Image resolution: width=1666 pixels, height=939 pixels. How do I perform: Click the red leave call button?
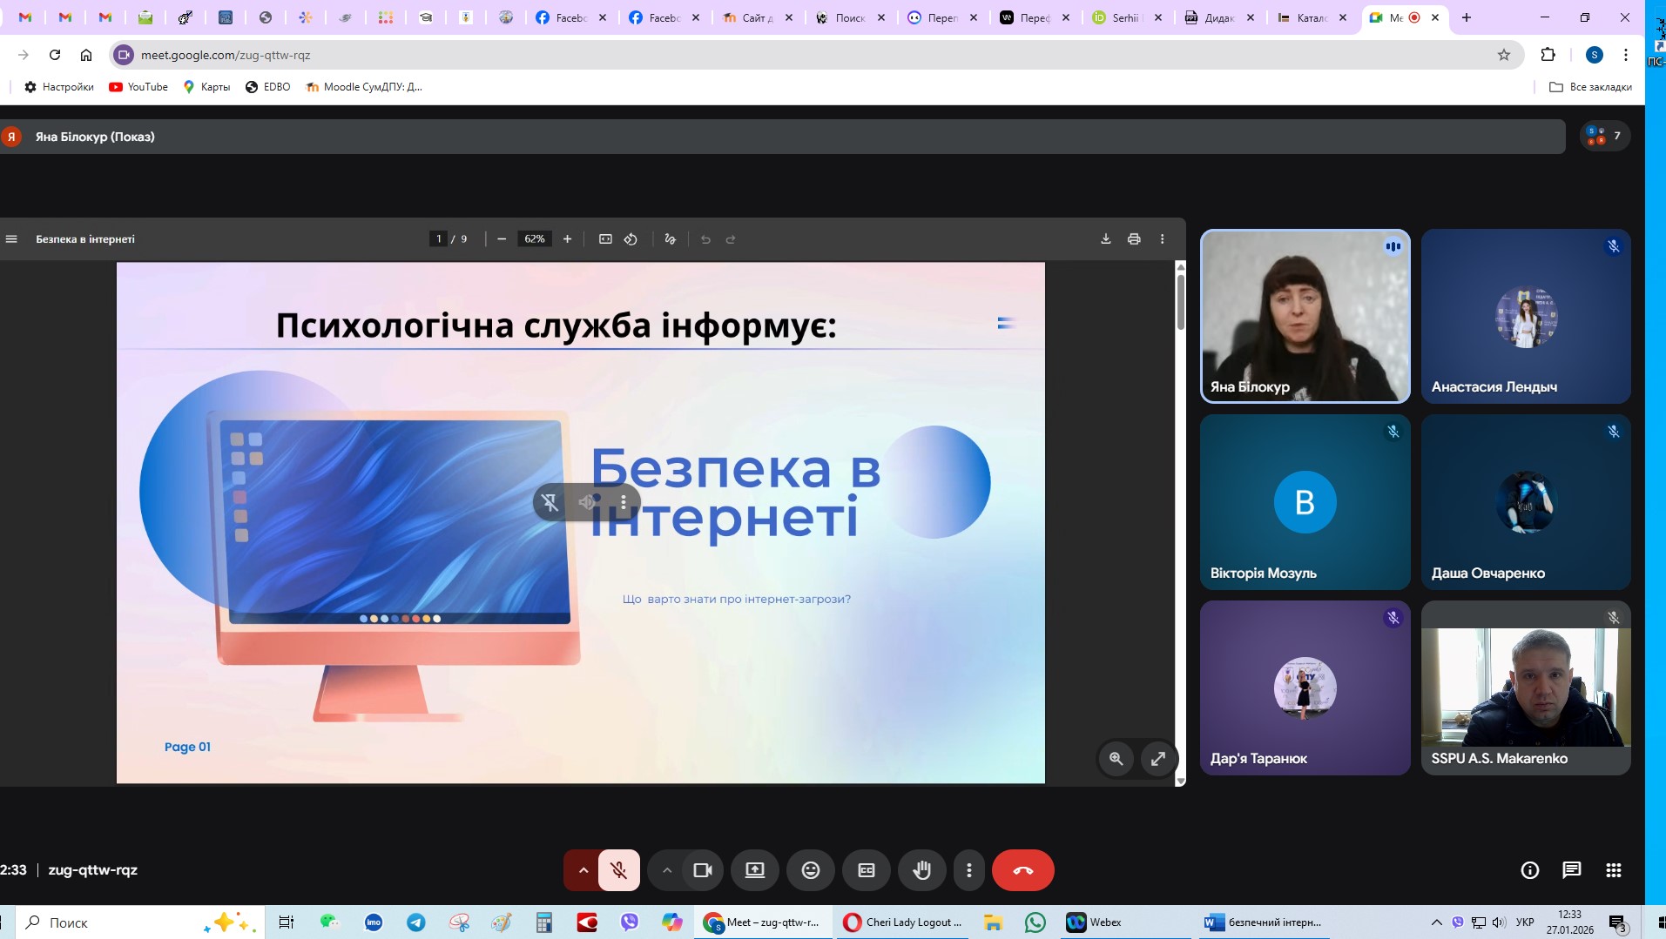tap(1022, 870)
